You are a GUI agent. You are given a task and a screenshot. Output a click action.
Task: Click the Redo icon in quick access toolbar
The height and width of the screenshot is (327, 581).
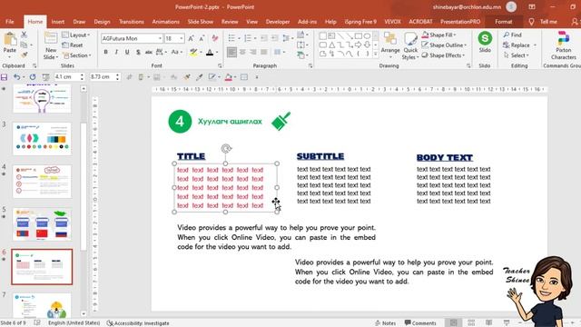coord(33,77)
